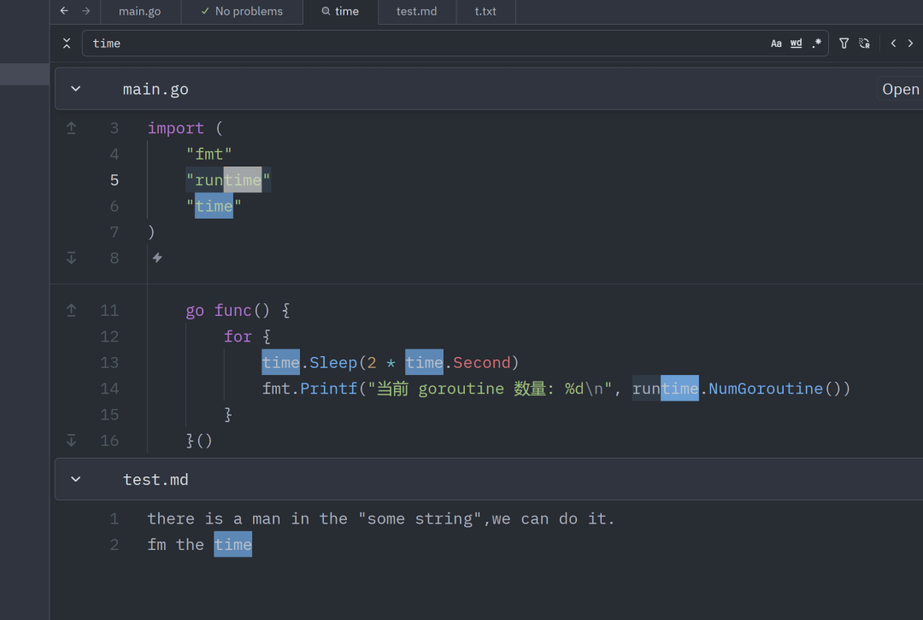Focus the search query field containing time
Screen dimensions: 923x620
[424, 44]
